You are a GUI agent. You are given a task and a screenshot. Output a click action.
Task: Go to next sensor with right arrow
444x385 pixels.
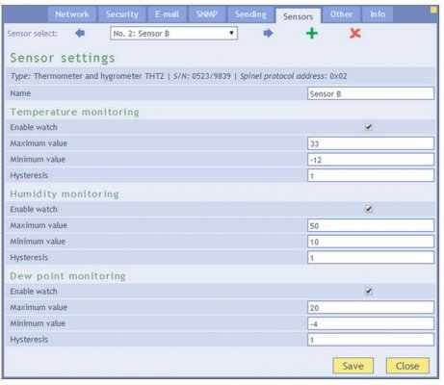point(268,33)
